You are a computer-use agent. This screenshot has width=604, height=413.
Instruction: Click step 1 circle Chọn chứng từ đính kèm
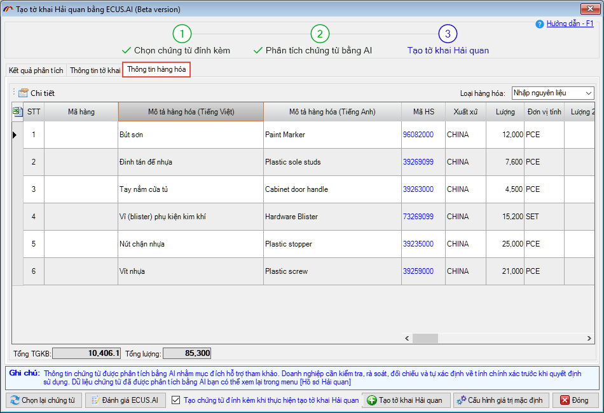tap(182, 34)
